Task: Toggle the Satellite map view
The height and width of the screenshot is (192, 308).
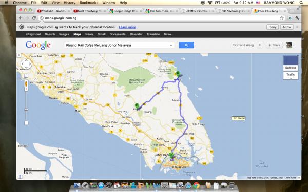Action: [x=291, y=63]
